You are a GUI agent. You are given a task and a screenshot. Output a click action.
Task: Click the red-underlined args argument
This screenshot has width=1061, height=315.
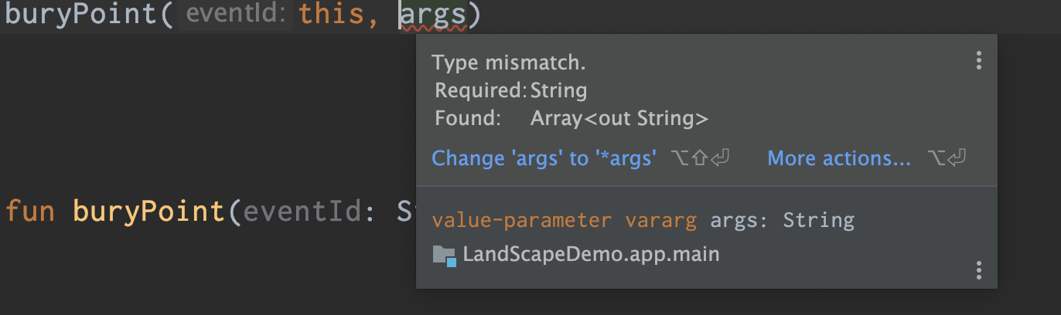point(435,15)
